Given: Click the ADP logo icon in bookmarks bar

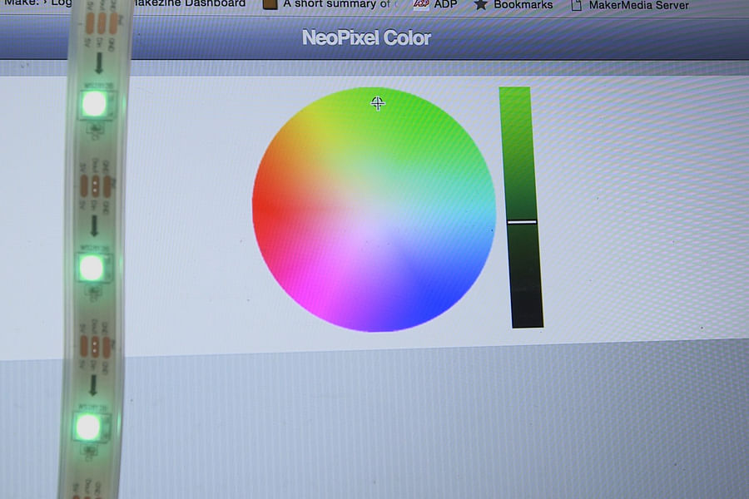Looking at the screenshot, I should pyautogui.click(x=420, y=5).
